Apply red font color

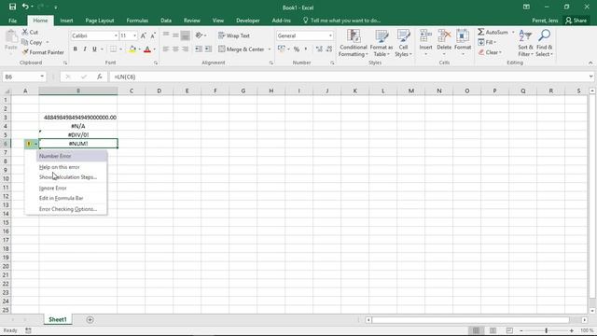(x=147, y=49)
